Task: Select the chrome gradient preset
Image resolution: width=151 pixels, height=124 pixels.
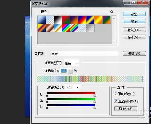Action: point(57,28)
